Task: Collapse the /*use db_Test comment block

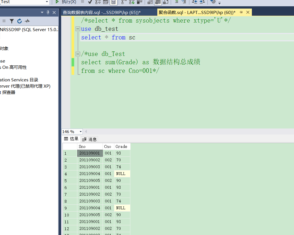Action: [x=78, y=54]
